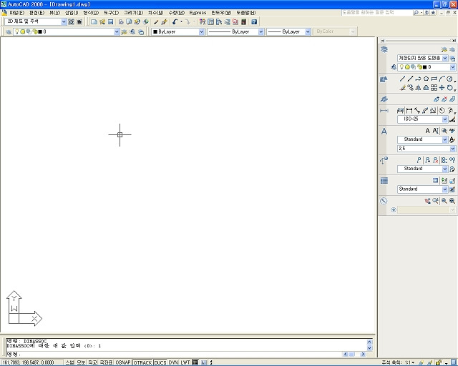Click the Match Properties brush icon
Image resolution: width=458 pixels, height=366 pixels.
pos(156,22)
